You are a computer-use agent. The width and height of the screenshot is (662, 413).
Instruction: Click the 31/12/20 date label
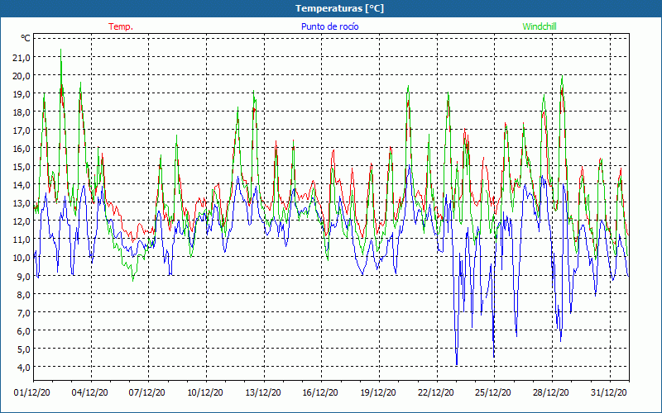609,393
